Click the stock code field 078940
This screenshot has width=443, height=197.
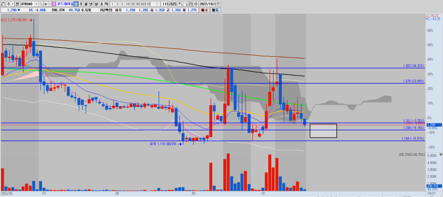pos(27,4)
